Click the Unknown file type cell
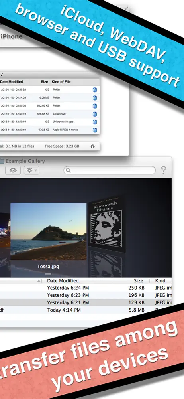This screenshot has height=399, width=184. (63, 122)
